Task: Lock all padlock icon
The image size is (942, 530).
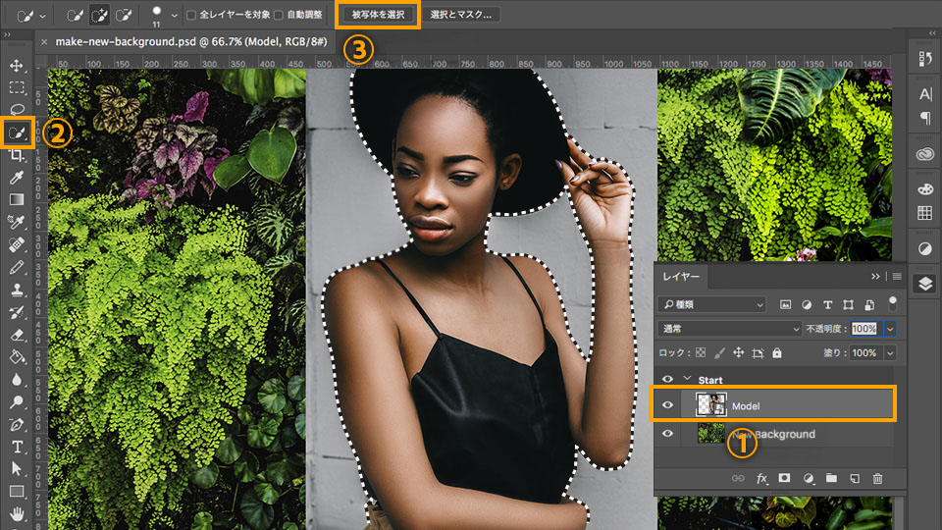Action: click(777, 352)
